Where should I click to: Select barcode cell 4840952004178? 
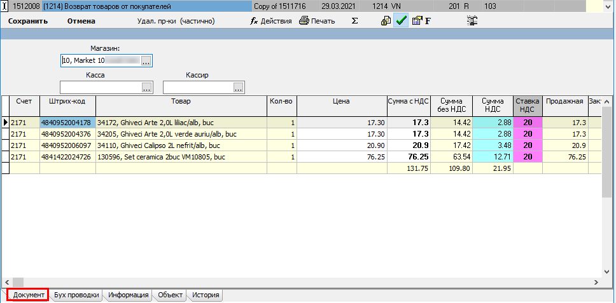click(x=67, y=123)
